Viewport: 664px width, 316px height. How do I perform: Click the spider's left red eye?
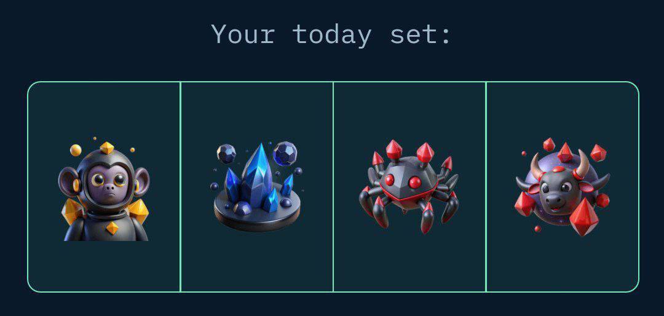tap(389, 180)
